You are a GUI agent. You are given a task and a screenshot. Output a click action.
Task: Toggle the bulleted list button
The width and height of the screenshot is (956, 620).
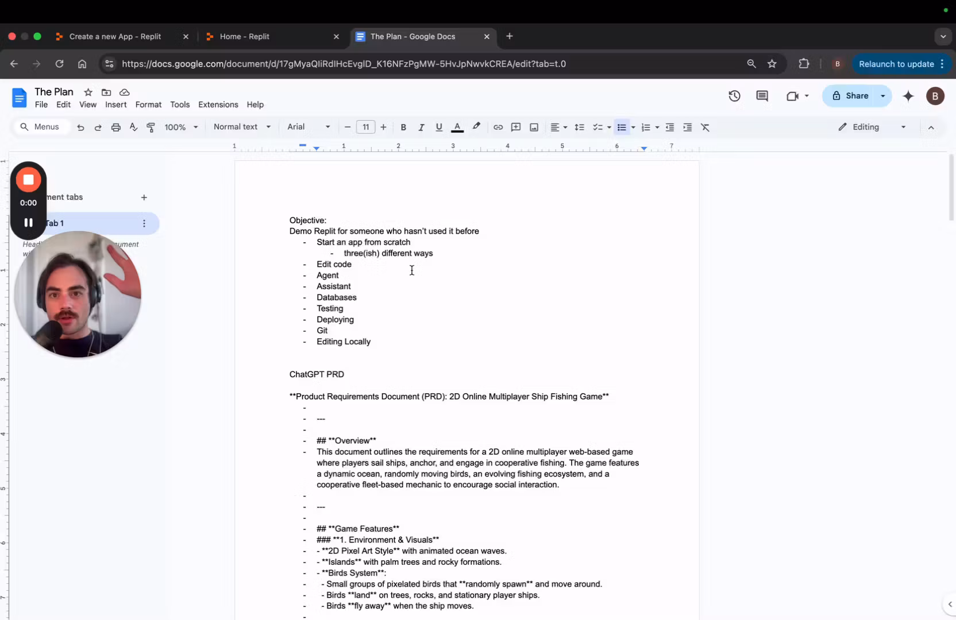point(621,127)
